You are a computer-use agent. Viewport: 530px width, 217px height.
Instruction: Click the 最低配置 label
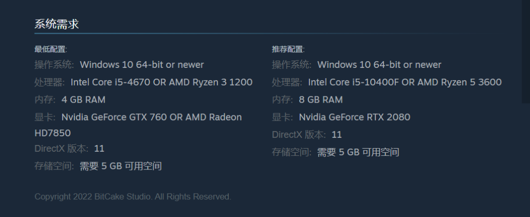[x=51, y=49]
